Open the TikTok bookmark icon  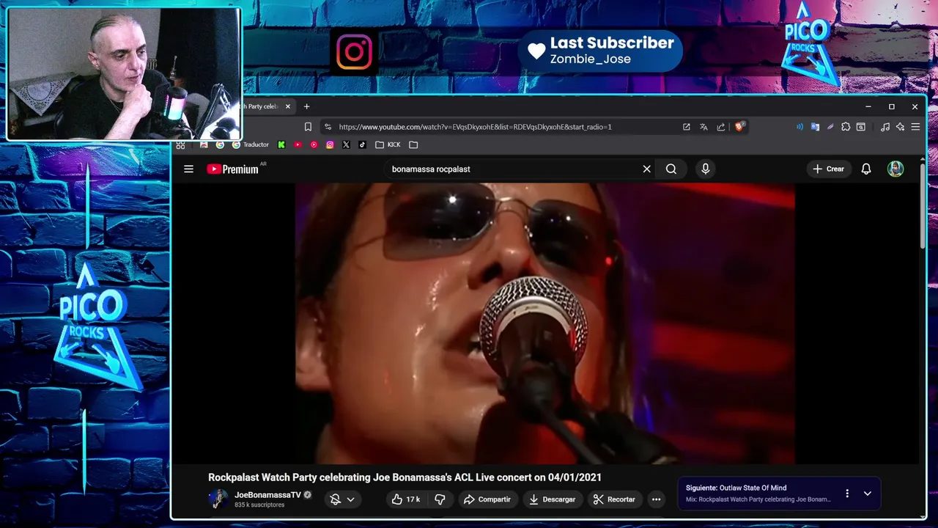click(x=362, y=144)
